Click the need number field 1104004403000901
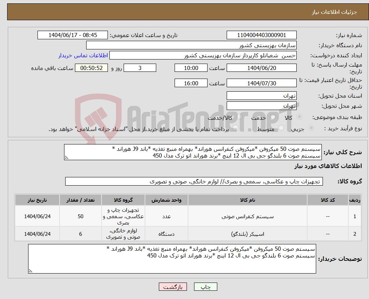 (x=261, y=35)
